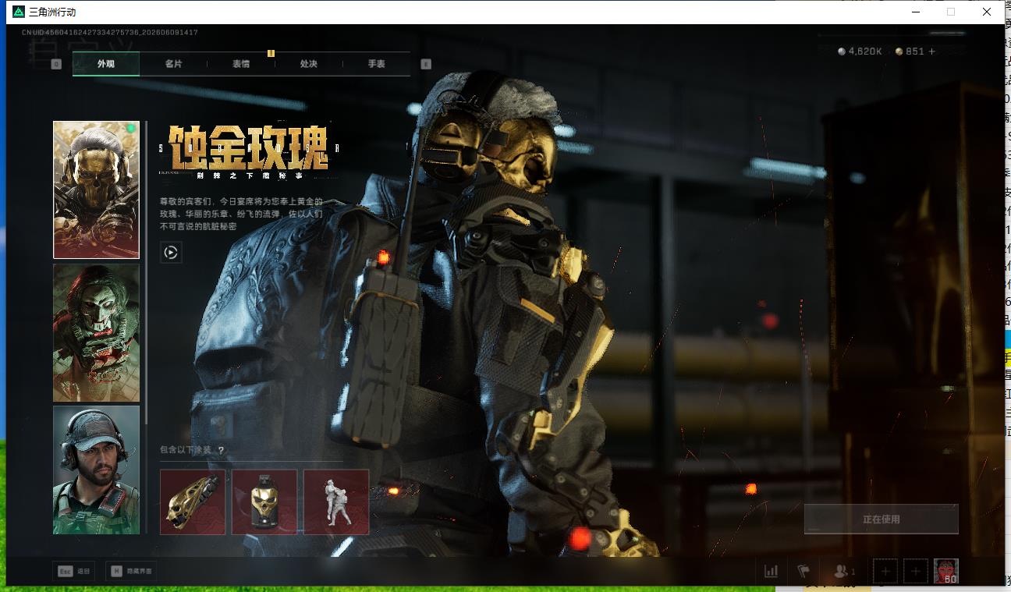Open the 包含以下涂装 help question mark
The image size is (1011, 592).
coord(221,450)
